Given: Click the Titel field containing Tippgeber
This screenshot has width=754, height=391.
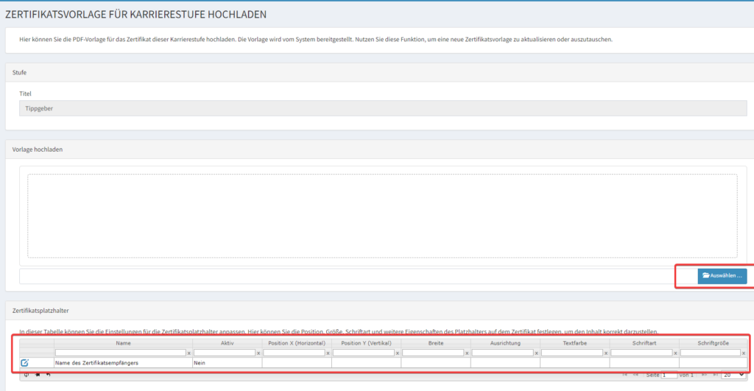Looking at the screenshot, I should pos(382,108).
